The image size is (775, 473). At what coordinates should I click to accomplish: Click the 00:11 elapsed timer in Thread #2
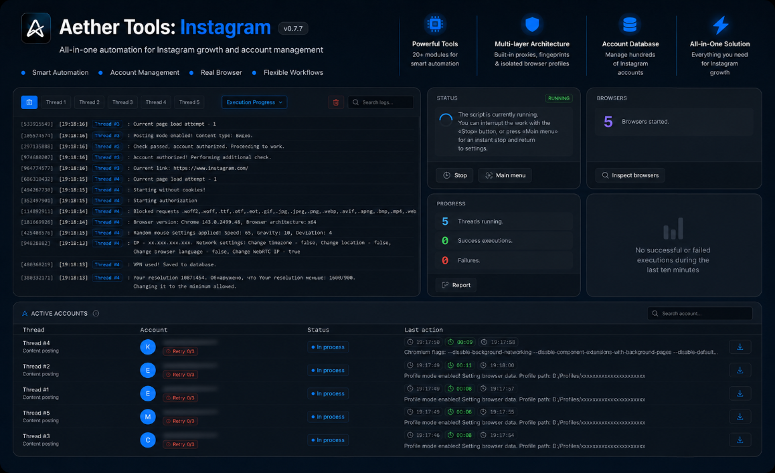pos(460,365)
